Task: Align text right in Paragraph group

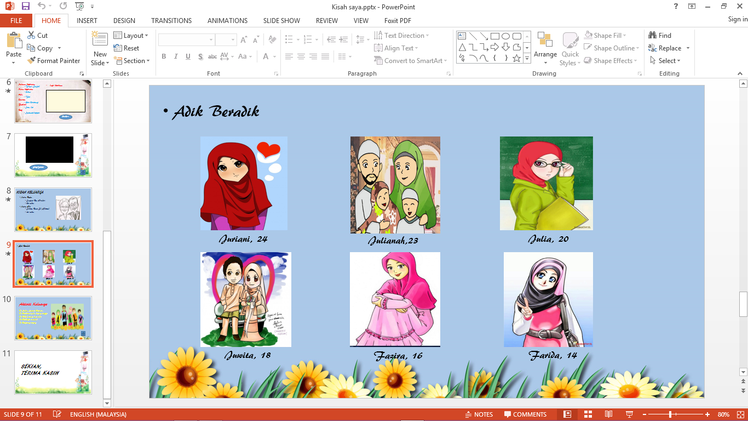Action: coord(313,56)
